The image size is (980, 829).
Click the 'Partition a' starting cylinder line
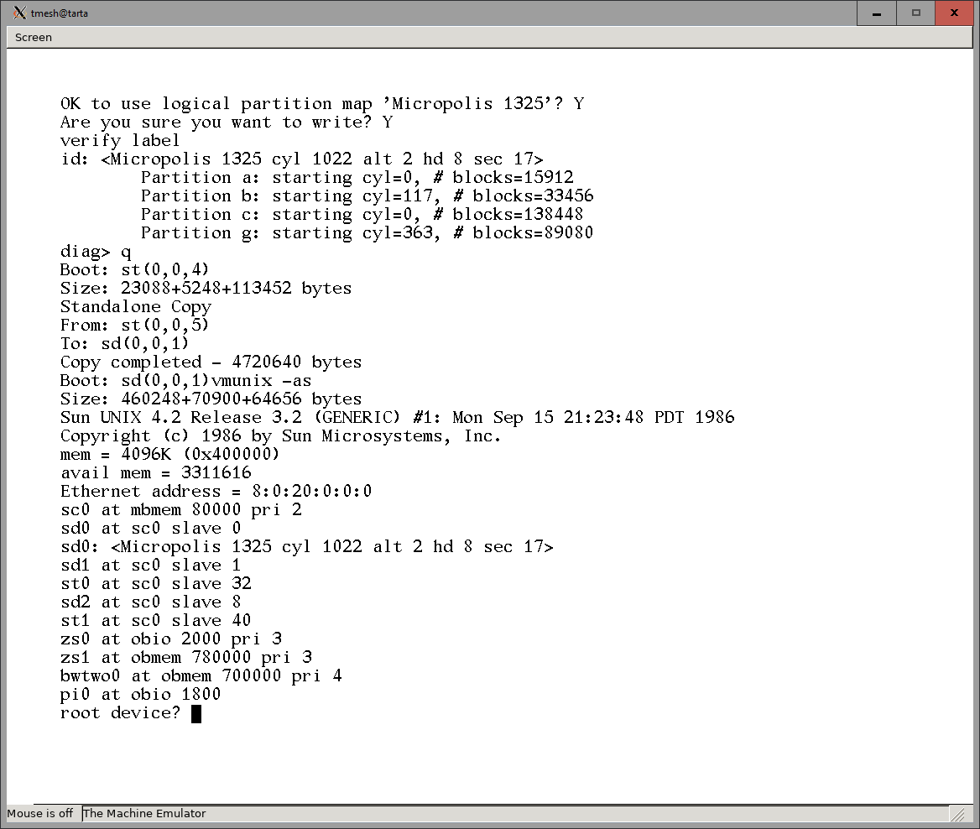357,178
